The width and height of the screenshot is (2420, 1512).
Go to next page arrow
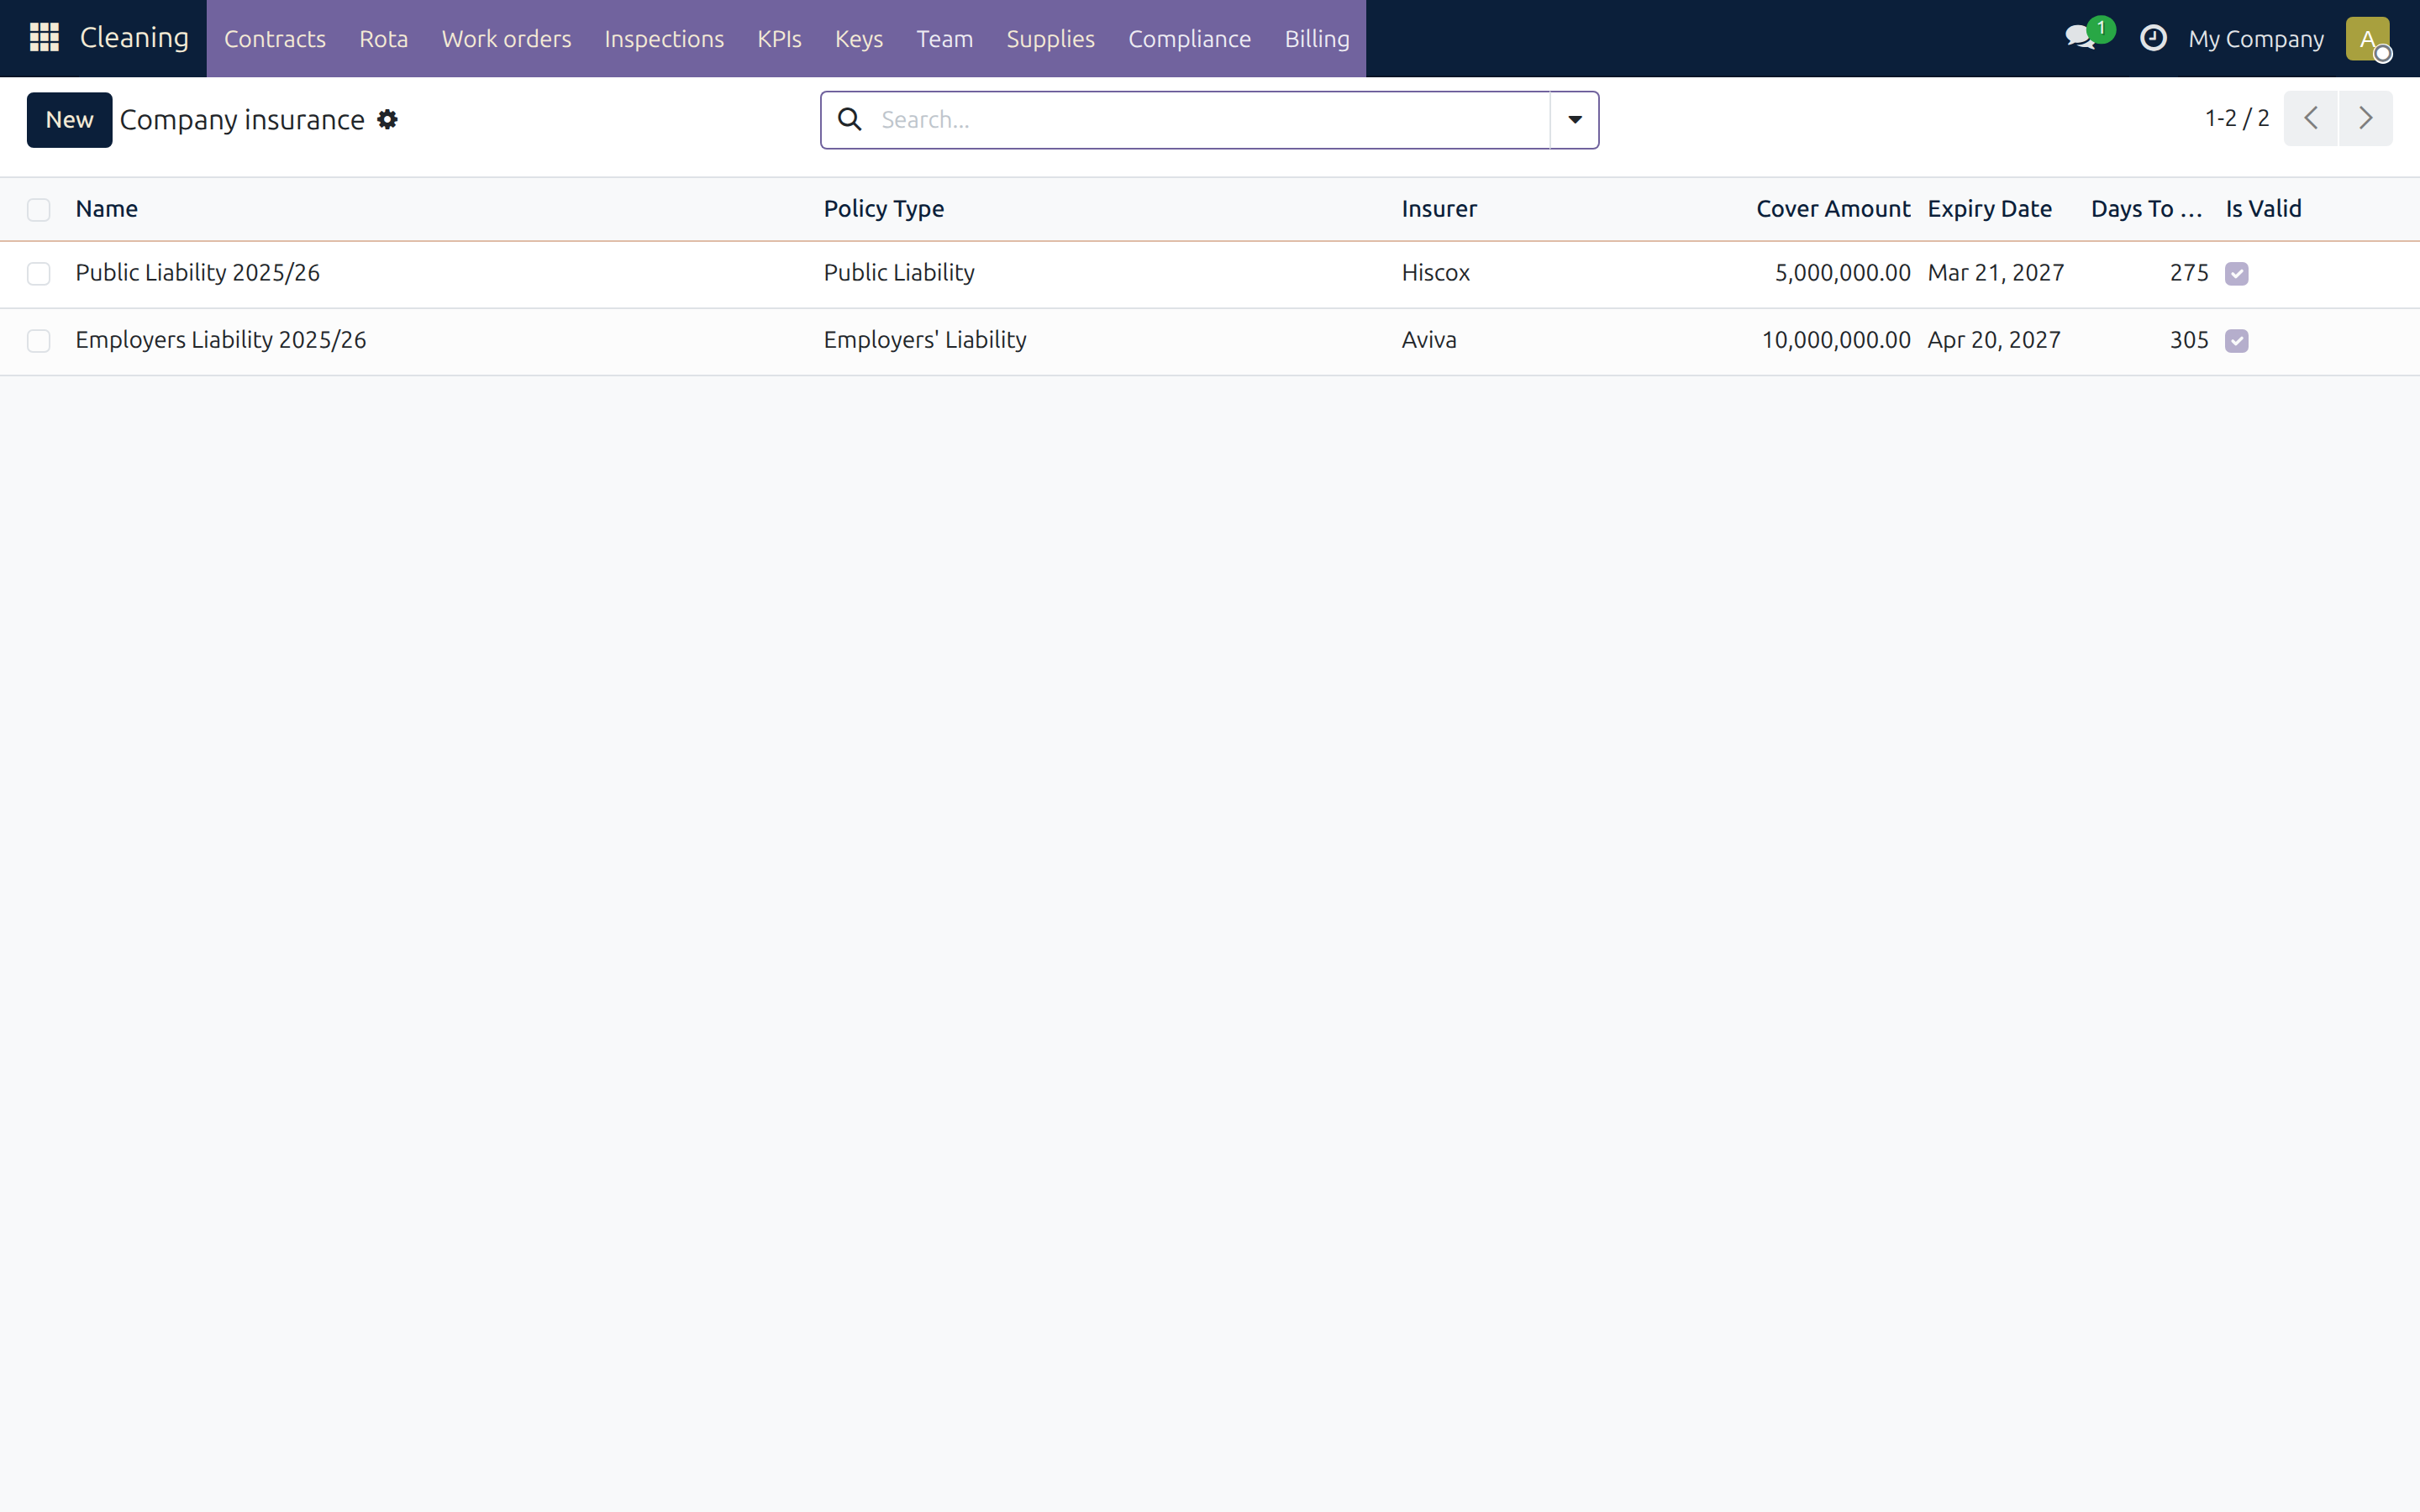(x=2365, y=118)
